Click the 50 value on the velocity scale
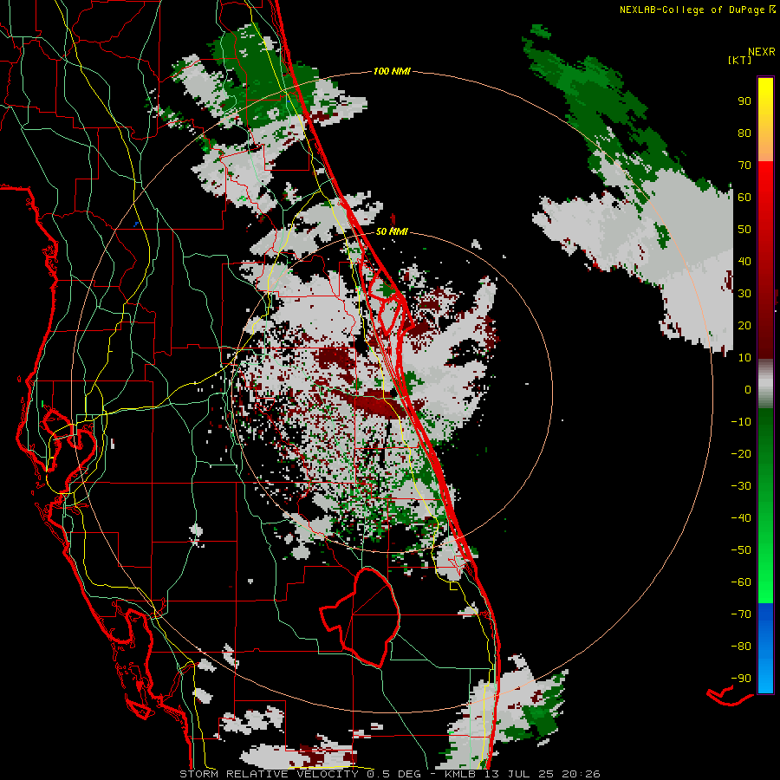780x780 pixels. (744, 230)
